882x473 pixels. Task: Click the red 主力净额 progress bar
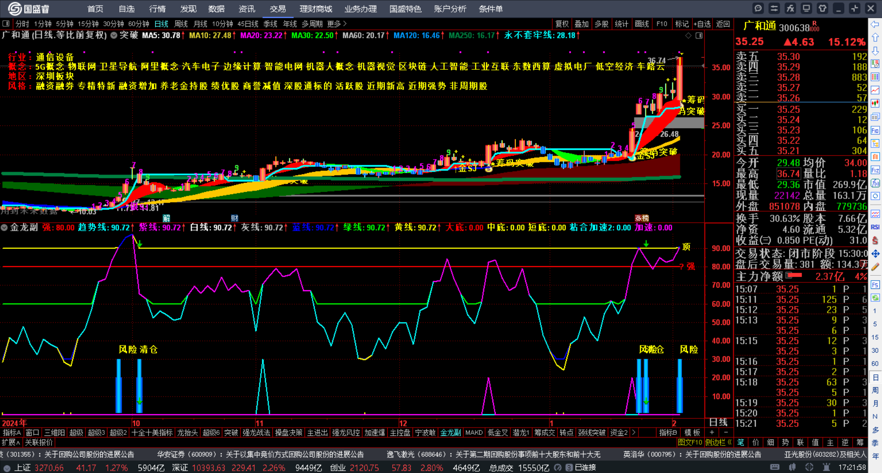tap(794, 276)
